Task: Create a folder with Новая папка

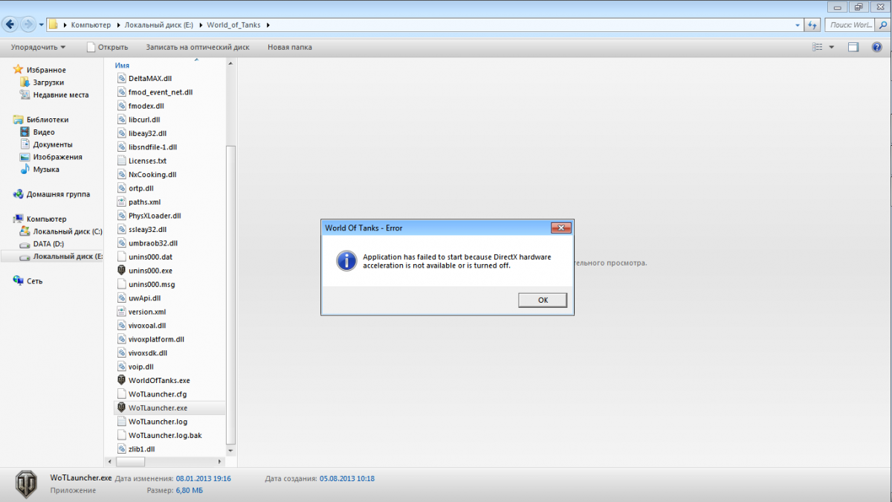Action: (290, 47)
